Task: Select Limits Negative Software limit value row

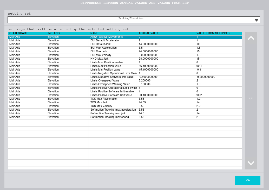Action: pyautogui.click(x=125, y=77)
